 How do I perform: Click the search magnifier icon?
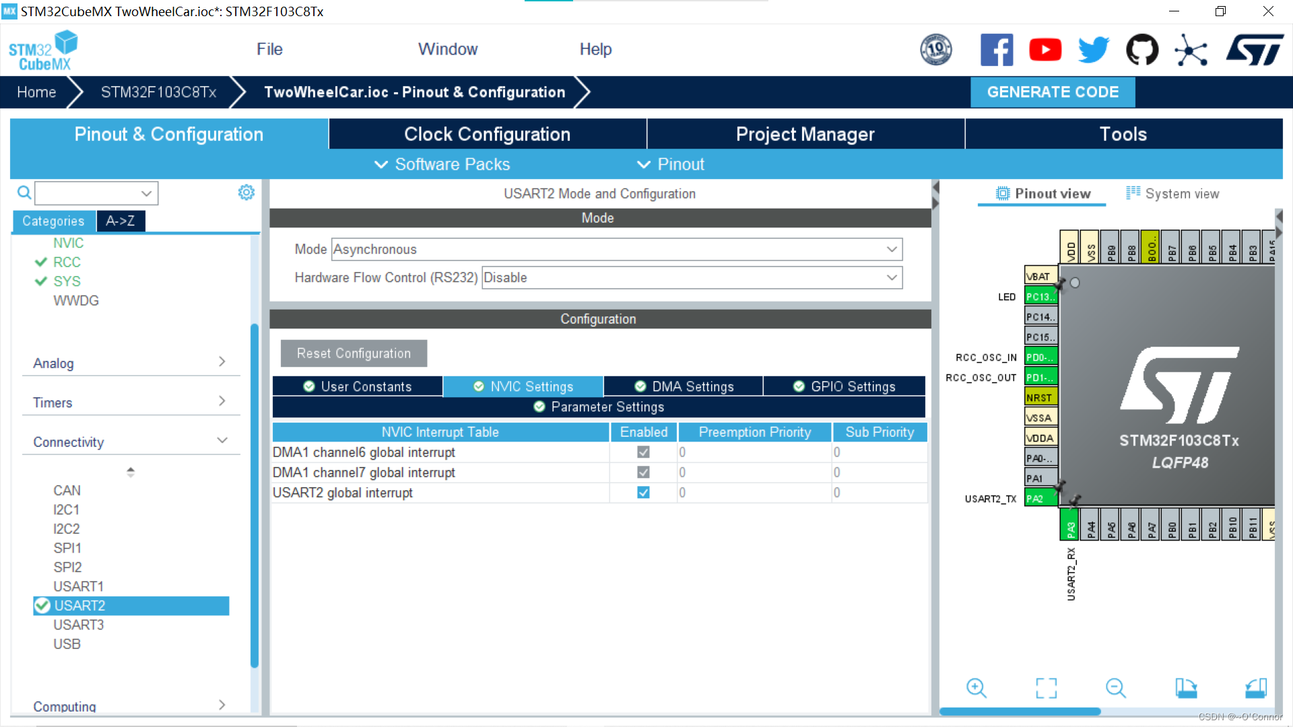click(24, 193)
